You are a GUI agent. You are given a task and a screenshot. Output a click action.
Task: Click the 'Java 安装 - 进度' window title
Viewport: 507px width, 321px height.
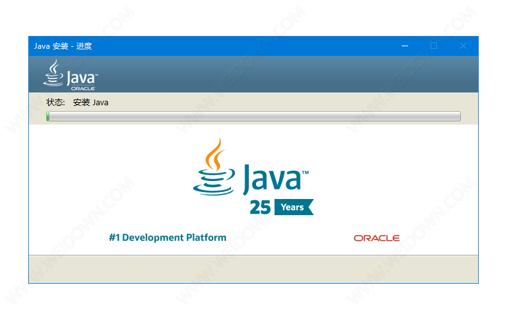pyautogui.click(x=63, y=46)
